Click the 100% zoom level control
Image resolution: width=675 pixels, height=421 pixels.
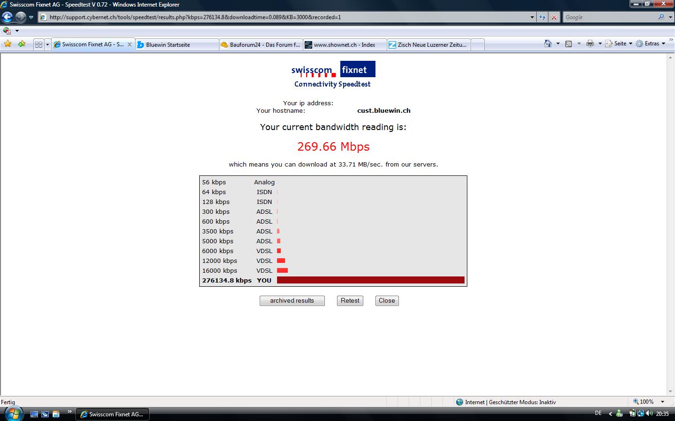point(644,402)
